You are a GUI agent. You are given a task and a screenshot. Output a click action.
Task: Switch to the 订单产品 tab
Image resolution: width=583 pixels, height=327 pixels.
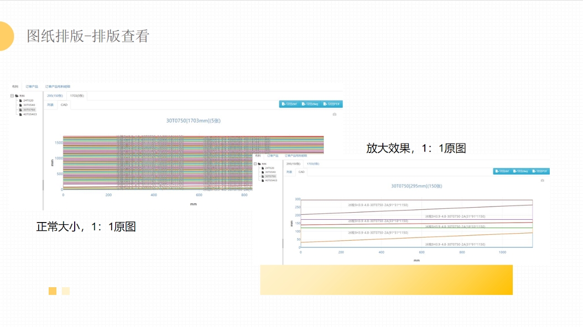coord(32,86)
